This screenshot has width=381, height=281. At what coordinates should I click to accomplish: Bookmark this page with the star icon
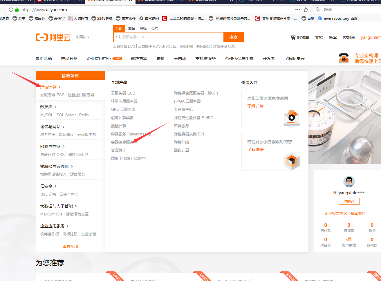(x=306, y=10)
